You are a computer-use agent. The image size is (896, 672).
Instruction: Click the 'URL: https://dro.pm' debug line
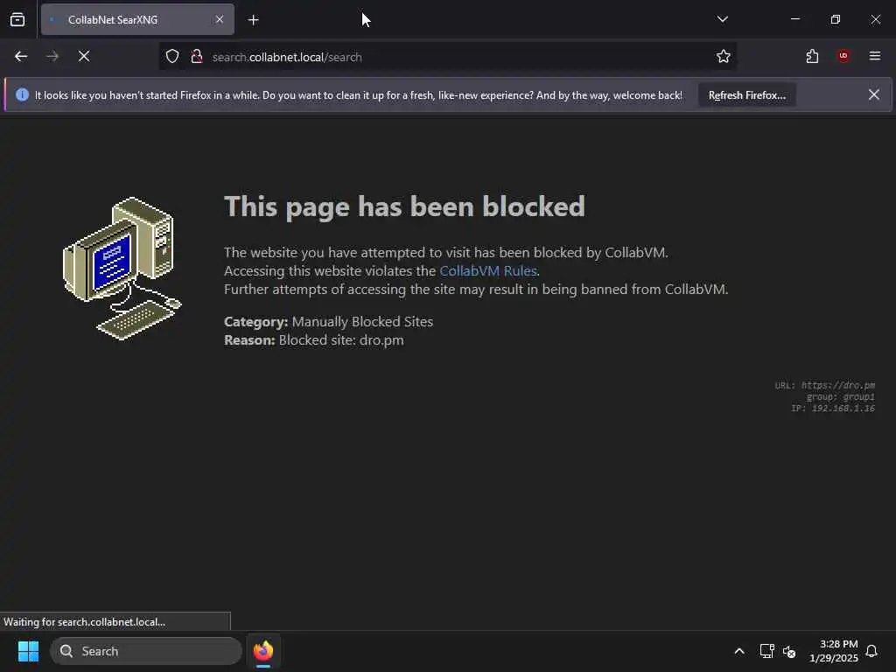pos(824,385)
